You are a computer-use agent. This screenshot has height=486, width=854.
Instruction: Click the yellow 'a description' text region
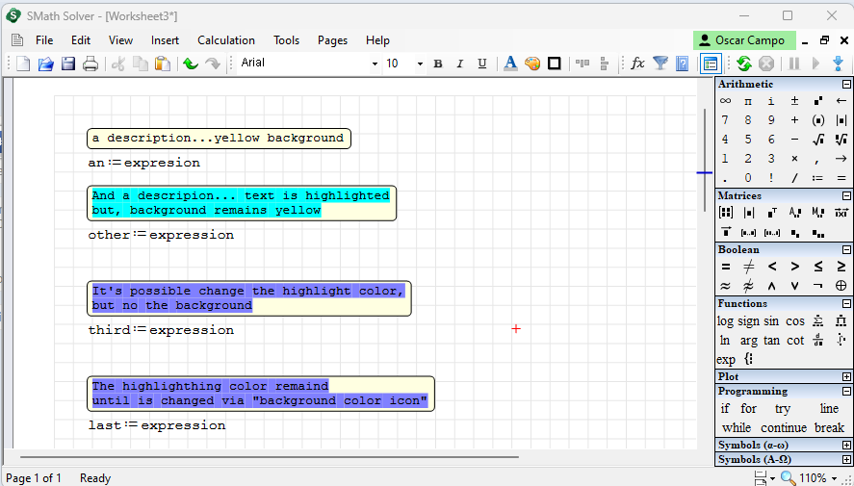click(x=219, y=139)
